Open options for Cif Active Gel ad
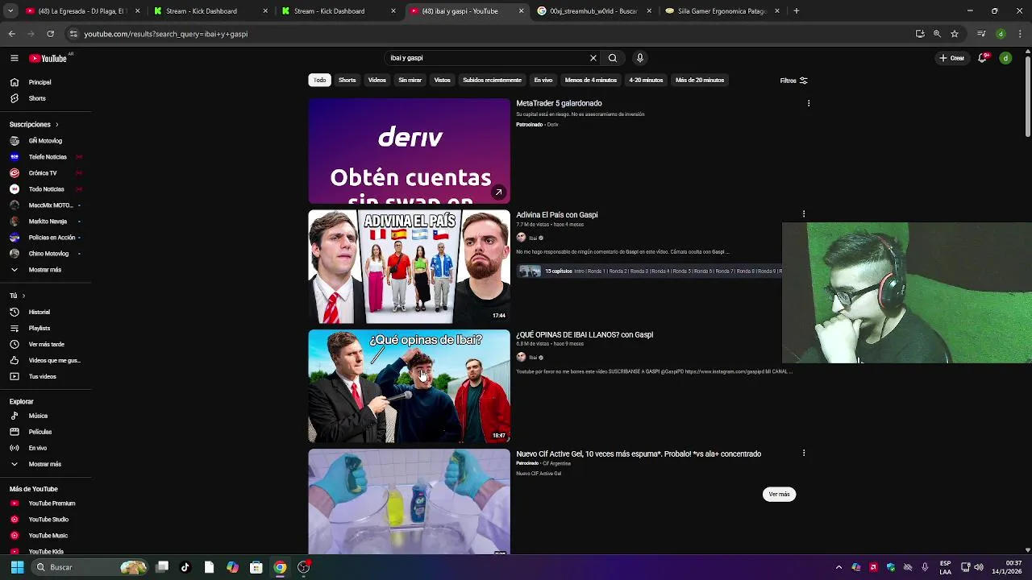 pos(803,454)
